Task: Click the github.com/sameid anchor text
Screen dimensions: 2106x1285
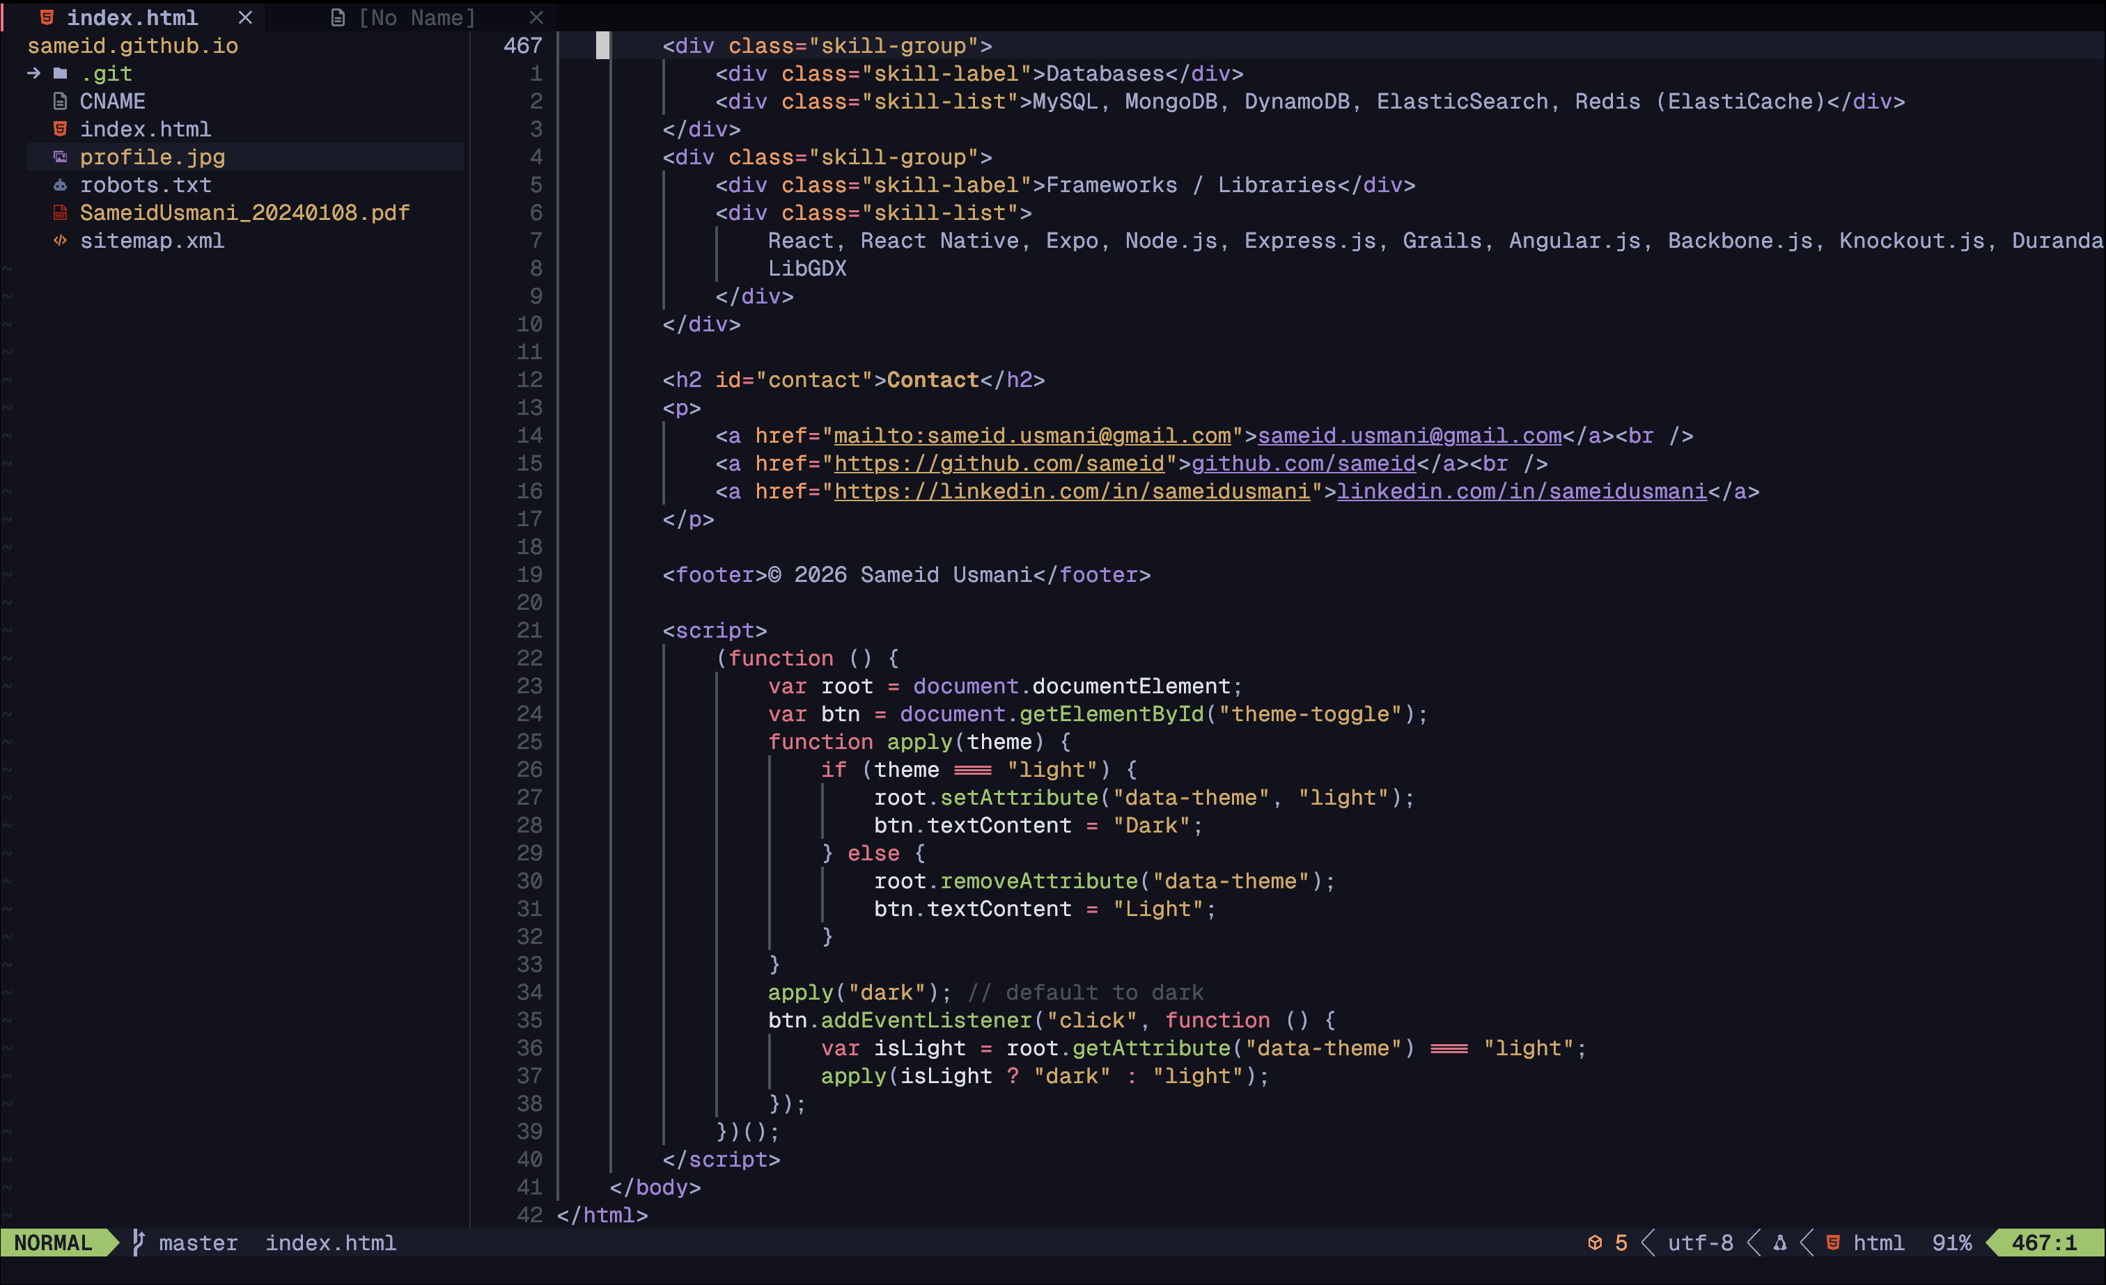Action: coord(1304,463)
